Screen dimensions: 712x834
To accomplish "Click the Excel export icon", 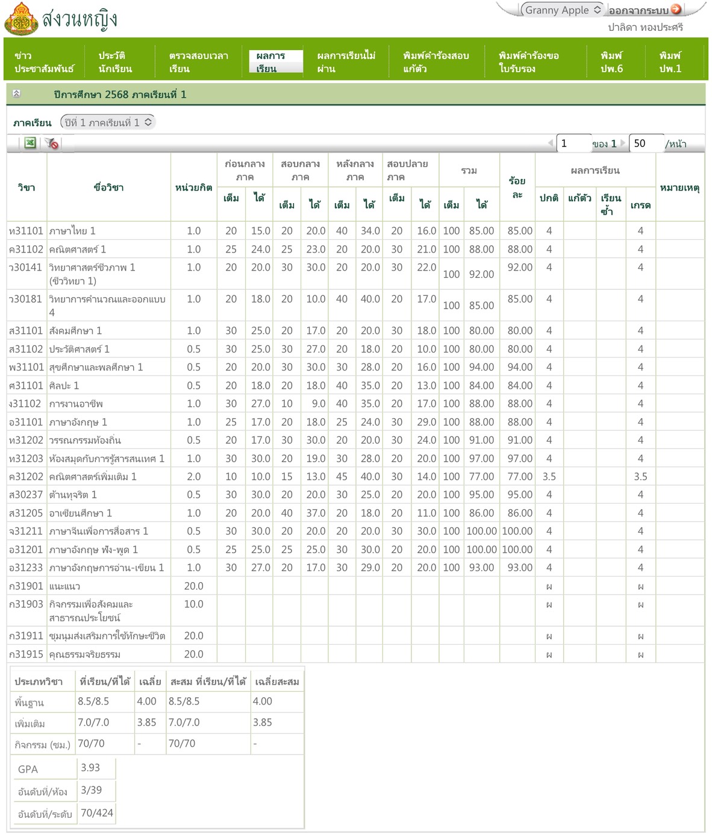I will (x=30, y=143).
